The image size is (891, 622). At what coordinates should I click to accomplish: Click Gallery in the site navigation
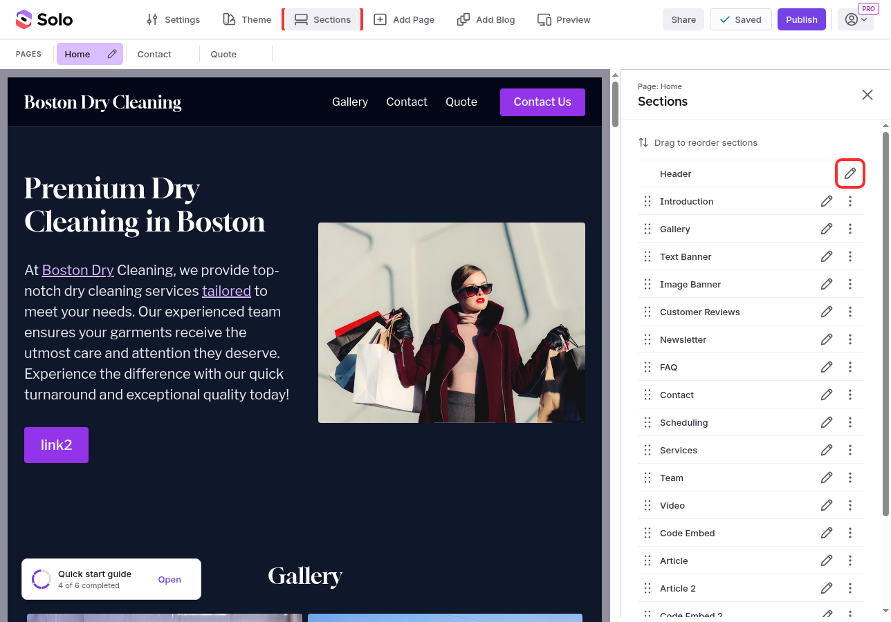[350, 102]
